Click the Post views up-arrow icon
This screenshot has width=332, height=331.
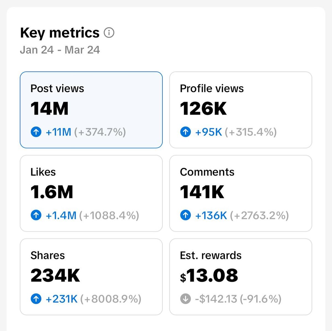(36, 132)
